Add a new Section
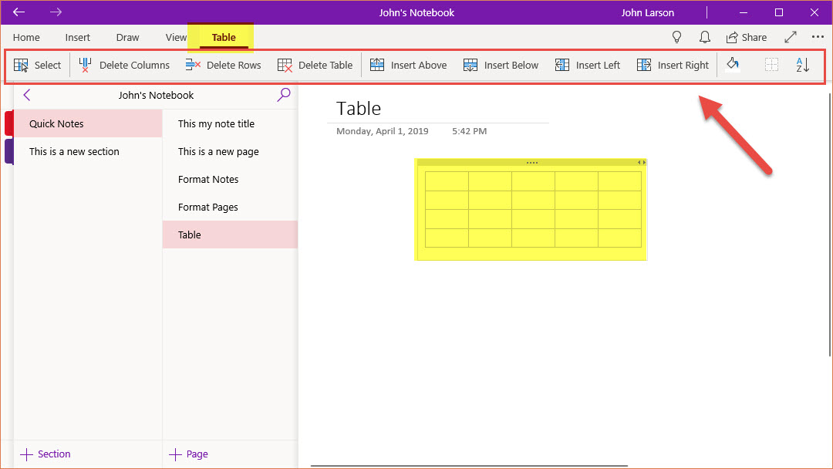The image size is (833, 469). (46, 454)
